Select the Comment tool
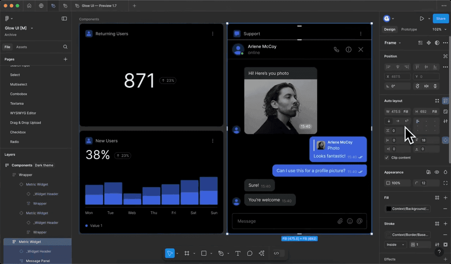Image resolution: width=451 pixels, height=264 pixels. pos(250,253)
